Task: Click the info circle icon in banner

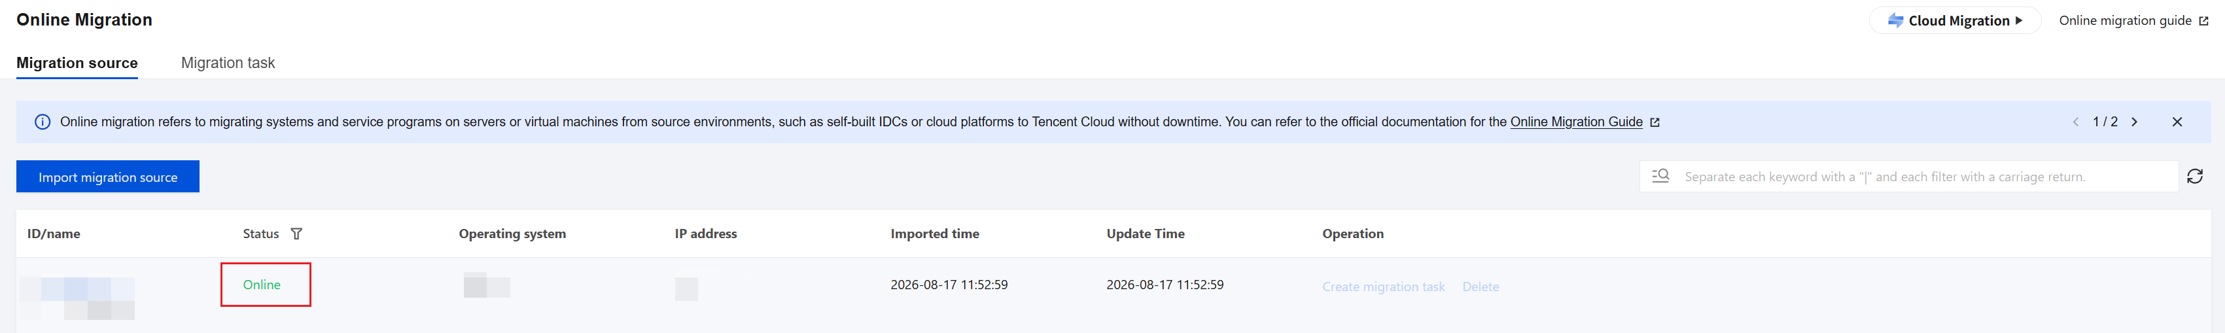Action: pyautogui.click(x=43, y=122)
